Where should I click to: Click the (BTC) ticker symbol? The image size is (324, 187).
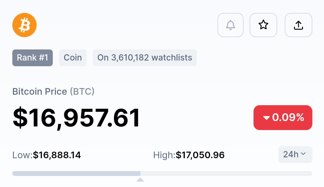coord(82,91)
